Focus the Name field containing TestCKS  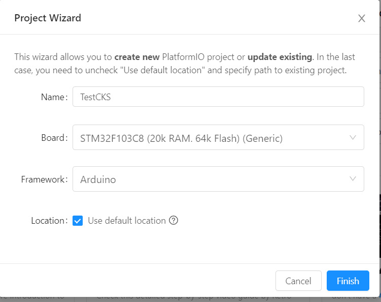(218, 97)
